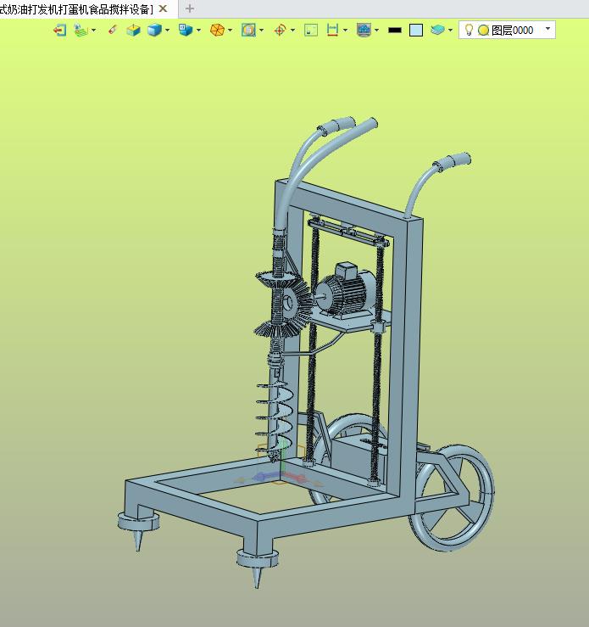This screenshot has width=589, height=627.
Task: Expand the view orientation dropdown arrow
Action: pyautogui.click(x=198, y=30)
